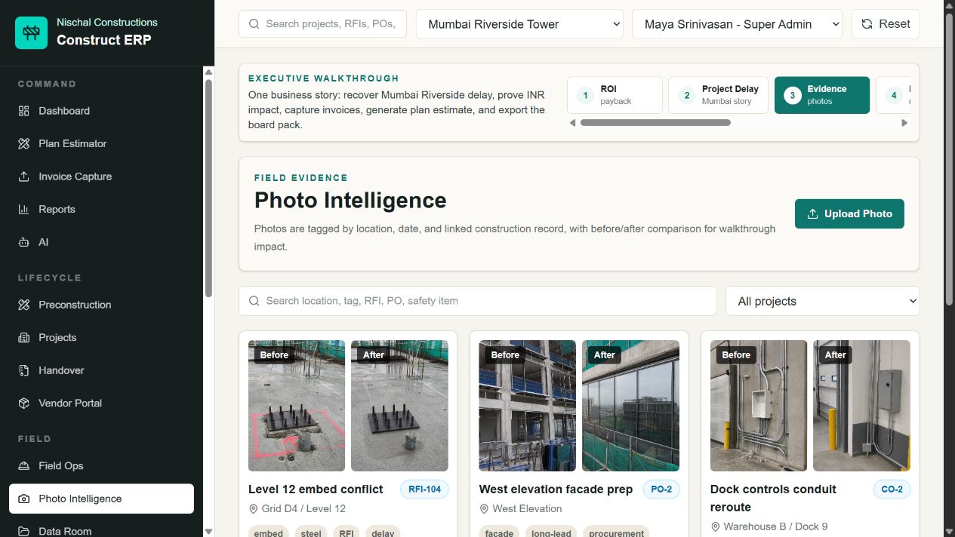Expand the All projects filter dropdown
955x537 pixels.
pos(822,301)
